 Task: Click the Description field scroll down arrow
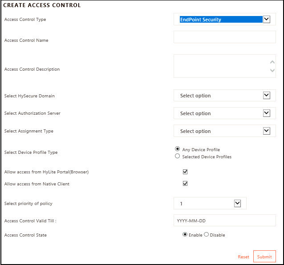272,70
